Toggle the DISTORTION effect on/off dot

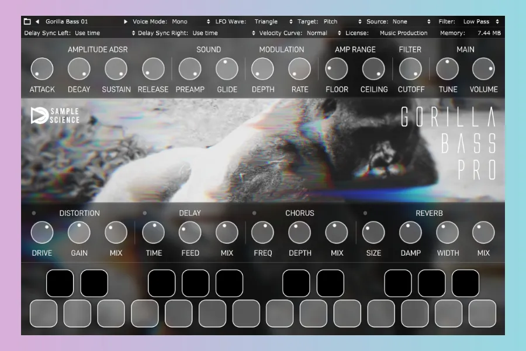[34, 213]
